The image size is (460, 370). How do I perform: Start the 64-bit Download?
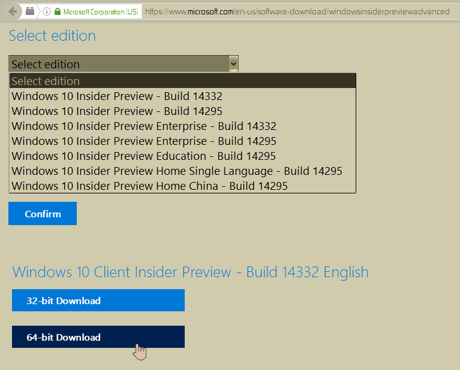pos(98,337)
